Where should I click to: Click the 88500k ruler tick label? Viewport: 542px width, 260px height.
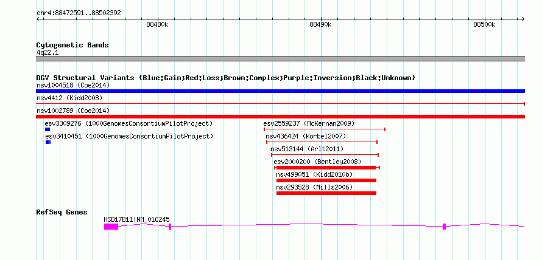click(x=484, y=24)
